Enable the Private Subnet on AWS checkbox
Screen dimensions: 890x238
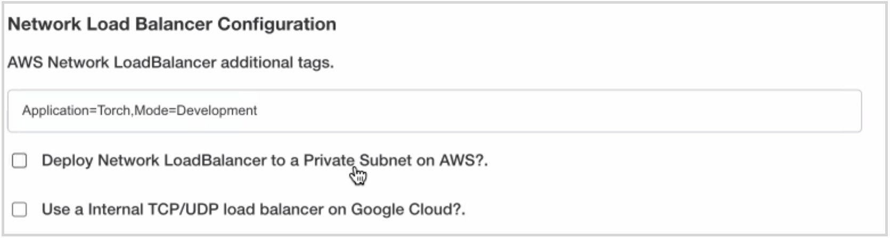[x=20, y=160]
